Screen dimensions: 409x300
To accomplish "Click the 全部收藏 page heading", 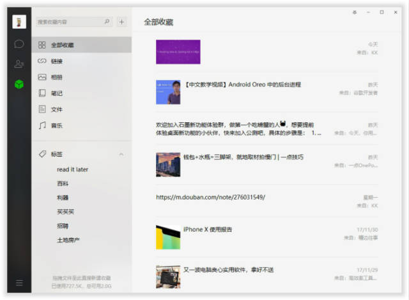I will click(158, 22).
